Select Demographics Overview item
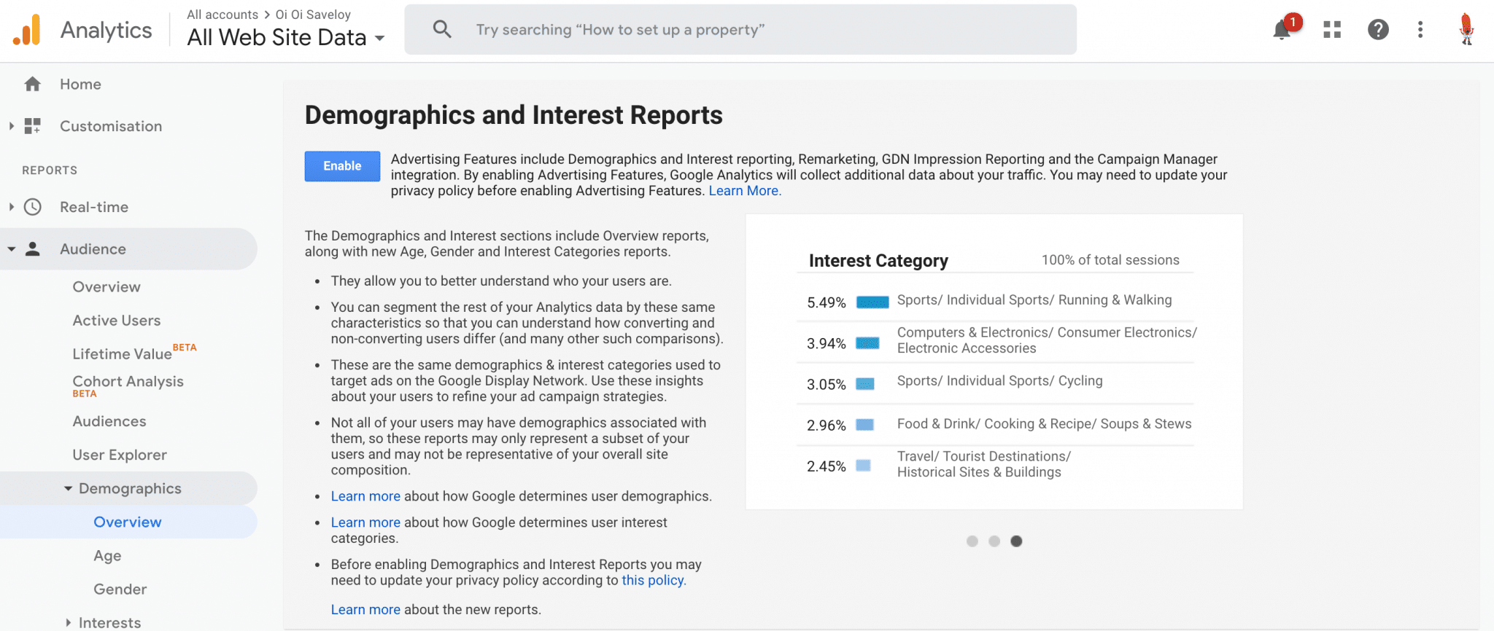This screenshot has height=631, width=1494. click(128, 522)
